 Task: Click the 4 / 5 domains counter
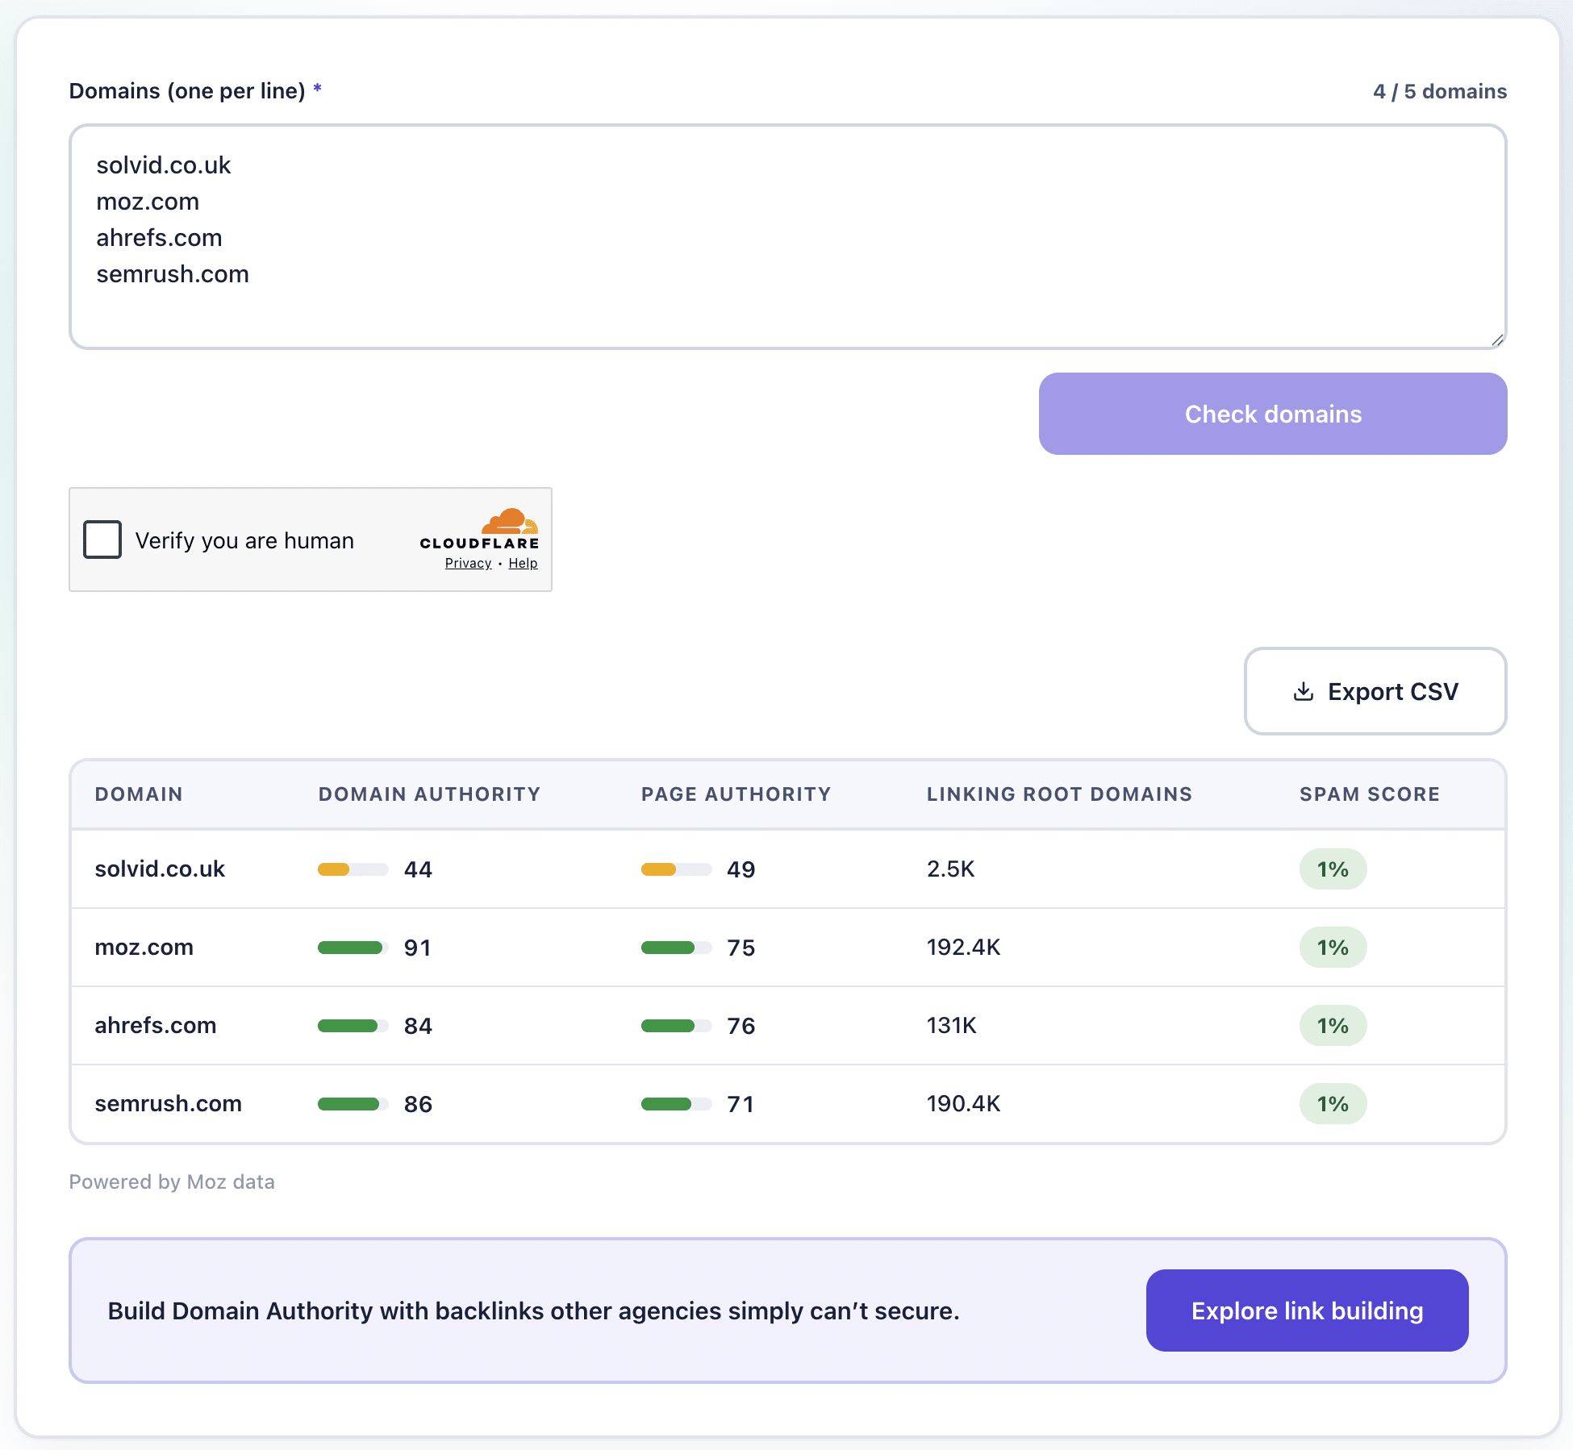[x=1440, y=91]
